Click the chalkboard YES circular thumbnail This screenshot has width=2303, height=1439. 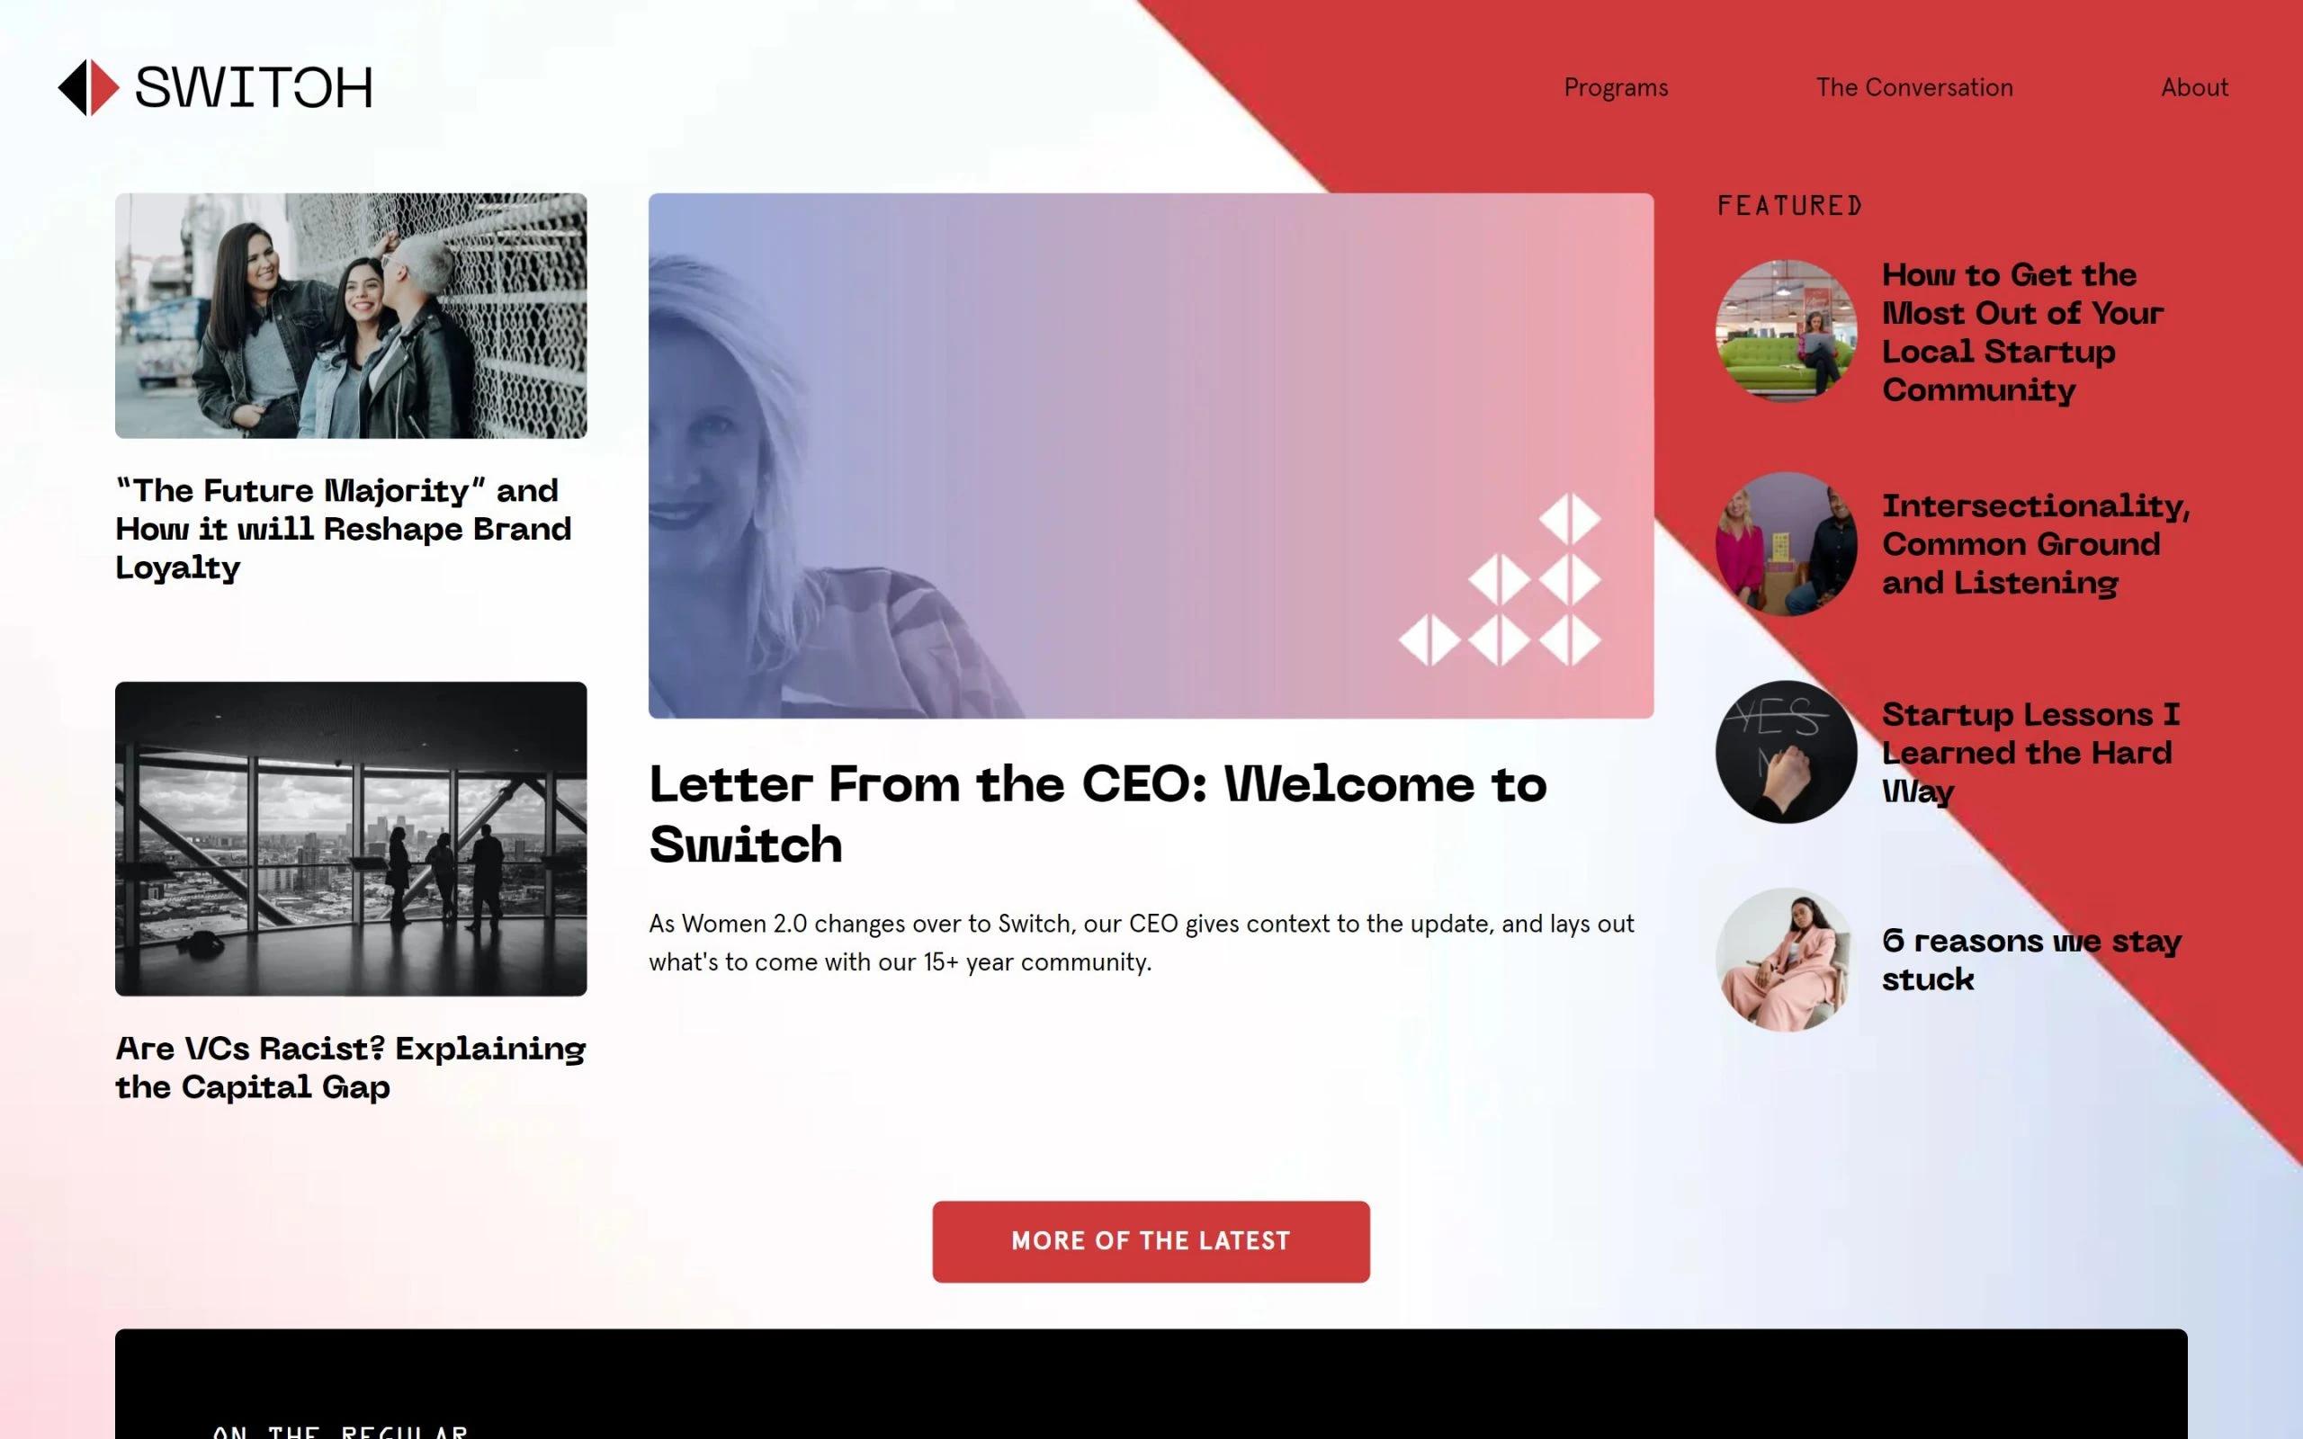coord(1787,752)
